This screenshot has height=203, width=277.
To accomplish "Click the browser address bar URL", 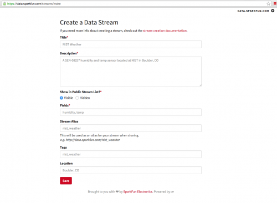I will [34, 4].
